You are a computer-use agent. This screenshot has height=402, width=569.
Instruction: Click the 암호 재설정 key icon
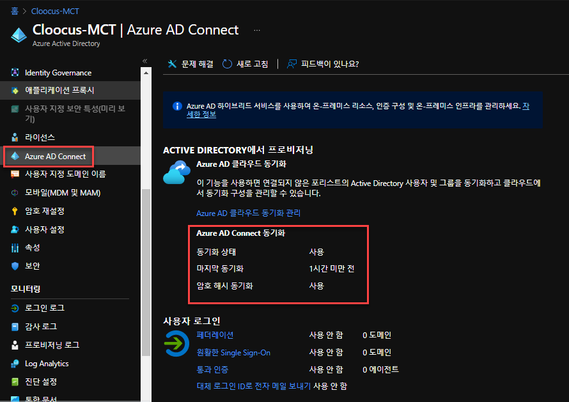pyautogui.click(x=15, y=211)
